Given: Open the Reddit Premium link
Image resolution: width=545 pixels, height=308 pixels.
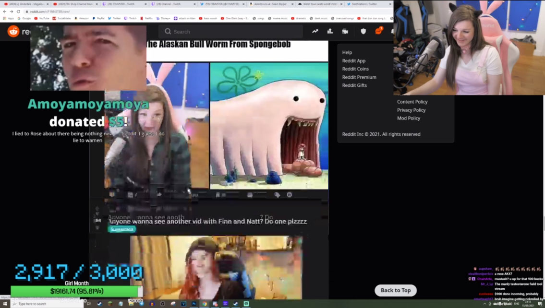Looking at the screenshot, I should coord(359,77).
